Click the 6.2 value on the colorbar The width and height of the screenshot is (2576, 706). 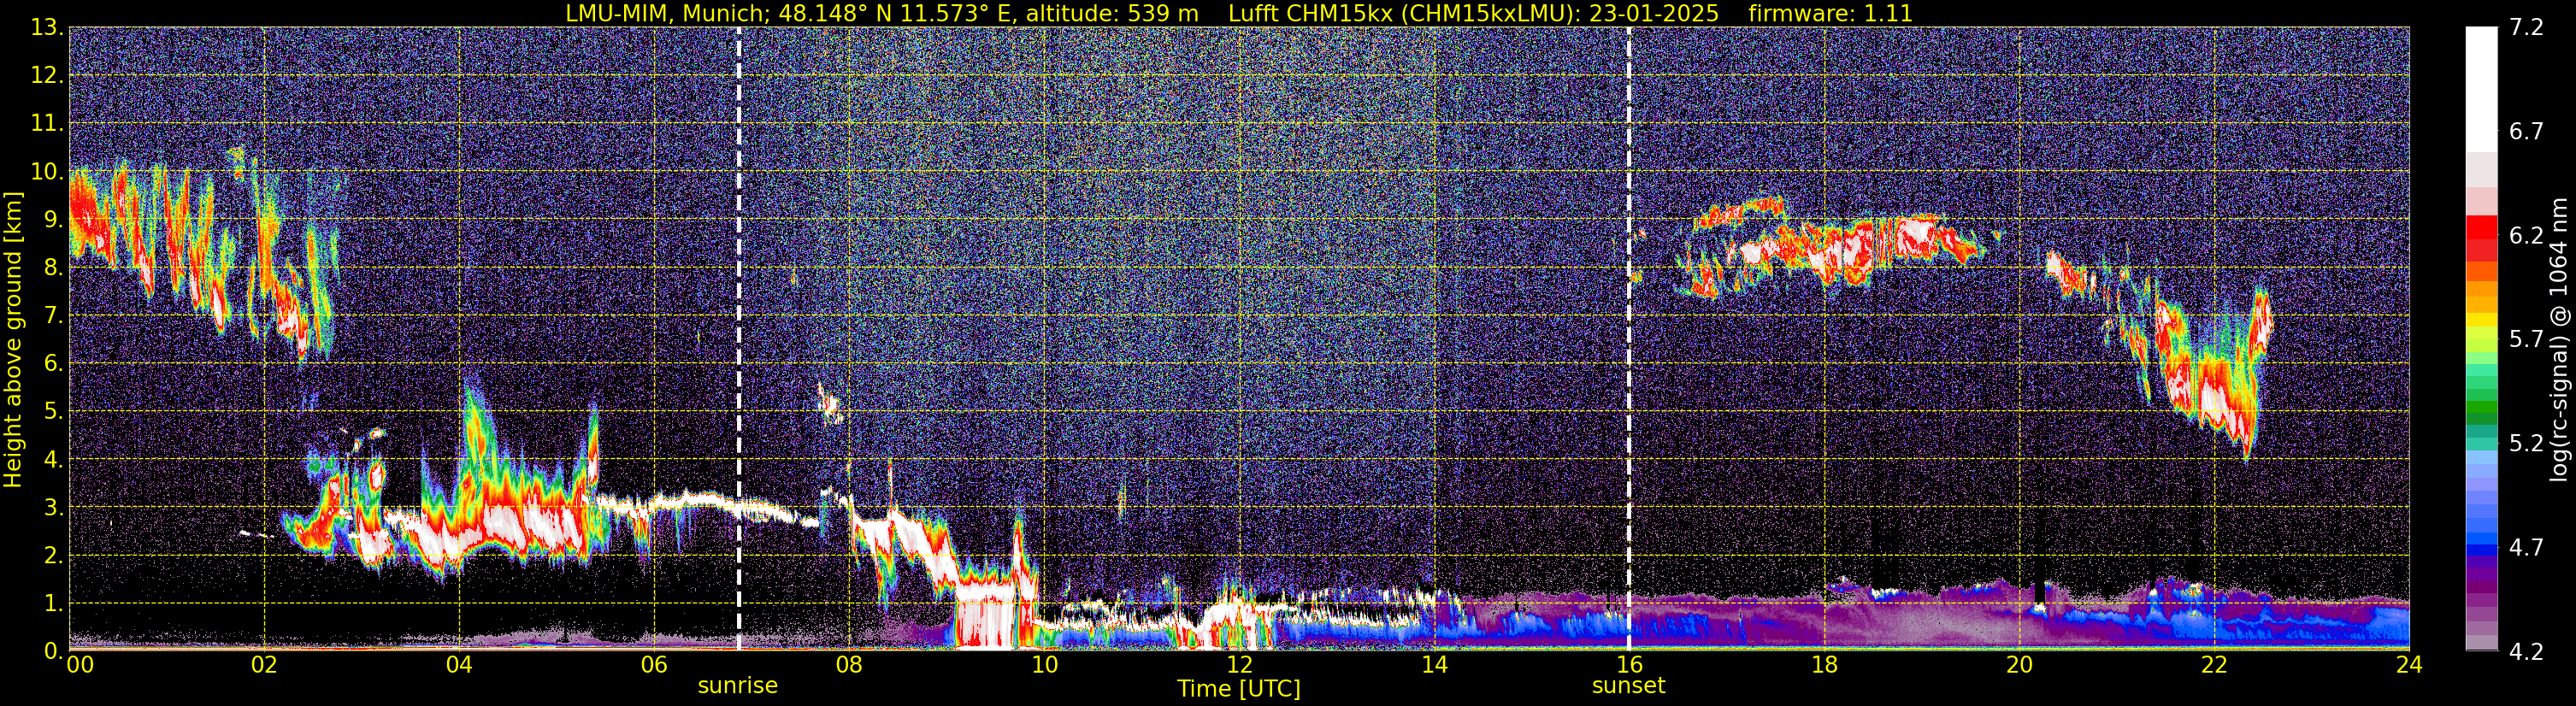pyautogui.click(x=2526, y=236)
